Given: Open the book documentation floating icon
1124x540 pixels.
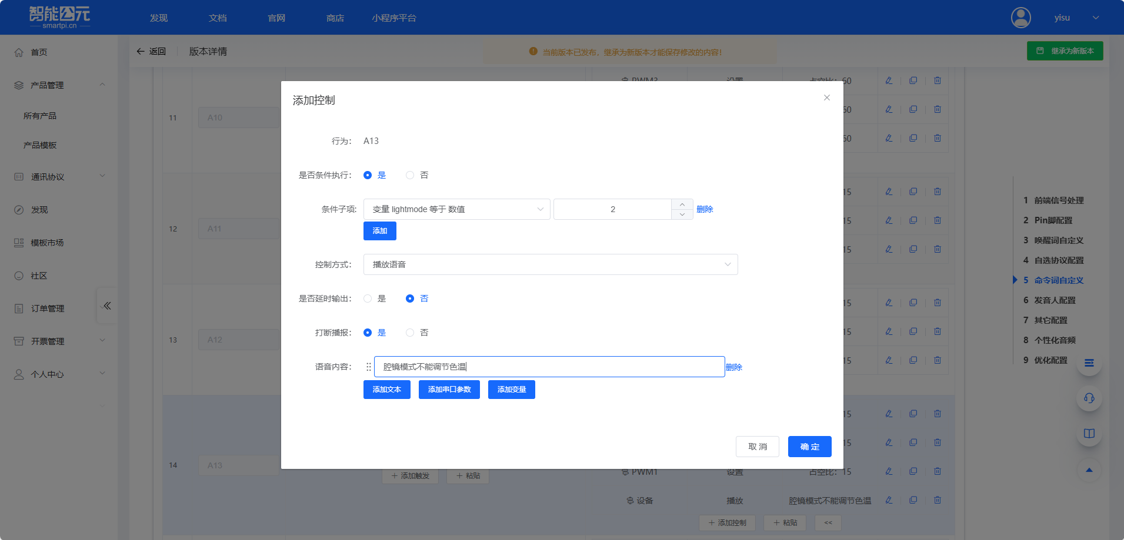Looking at the screenshot, I should coord(1089,434).
